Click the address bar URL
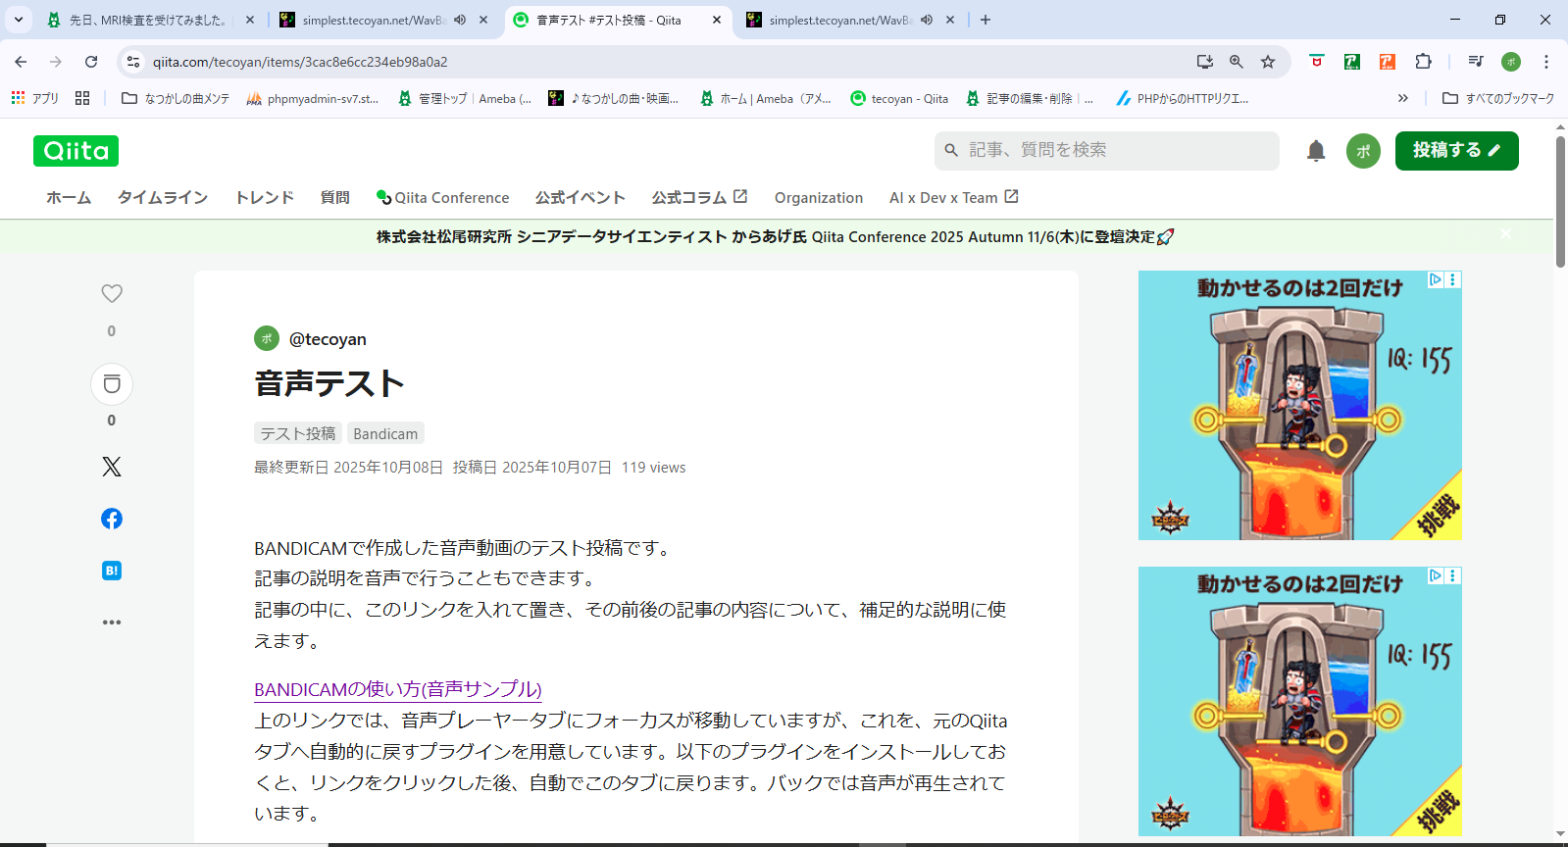 [x=300, y=62]
